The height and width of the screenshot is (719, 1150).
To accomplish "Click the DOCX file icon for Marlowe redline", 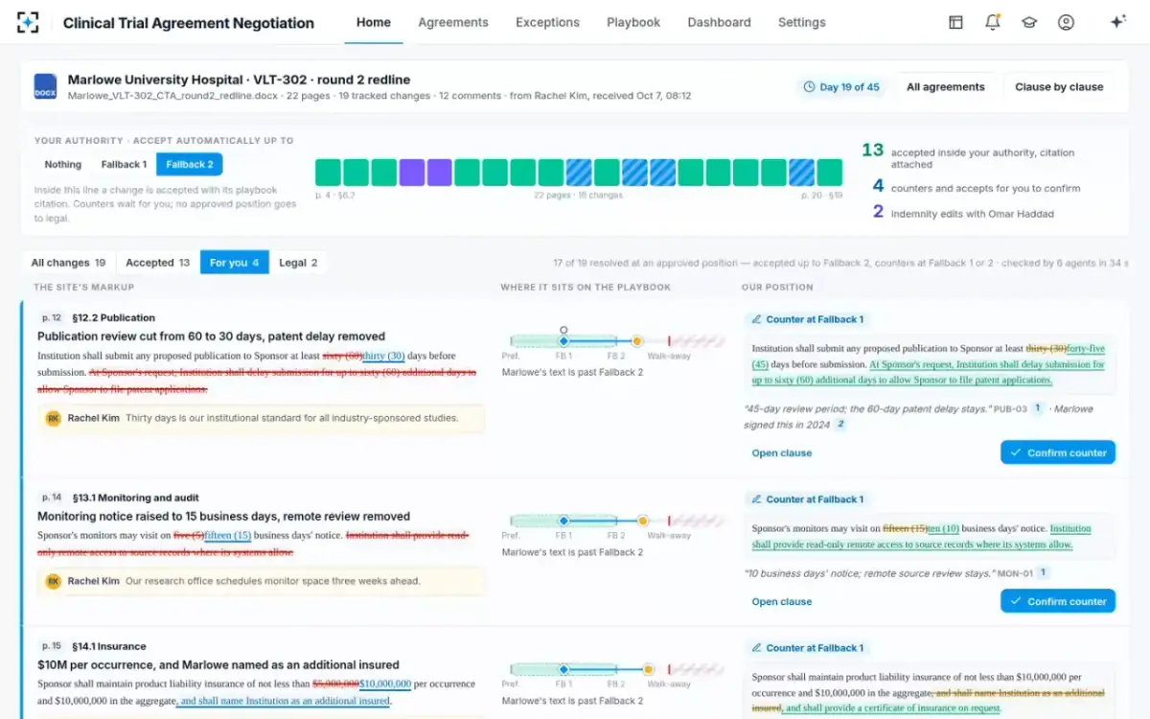I will point(45,86).
